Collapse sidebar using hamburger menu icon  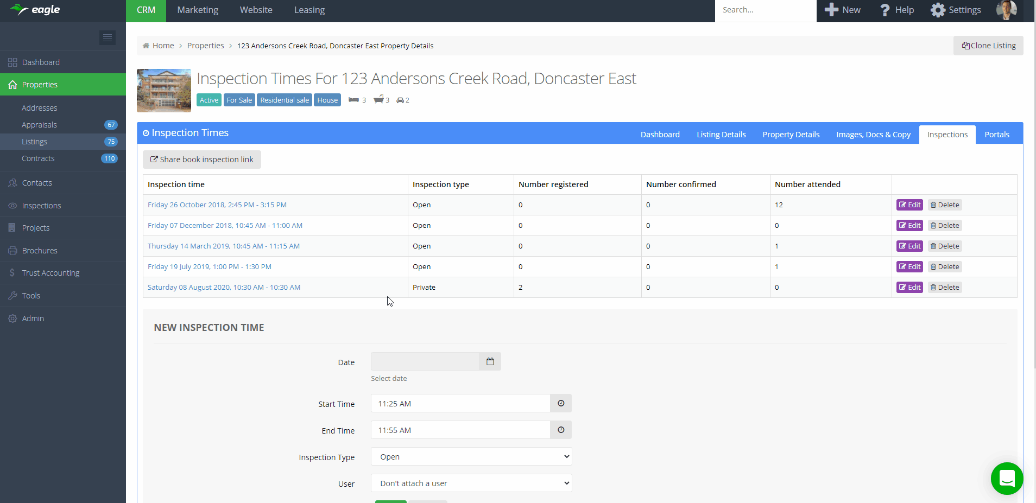(x=108, y=37)
